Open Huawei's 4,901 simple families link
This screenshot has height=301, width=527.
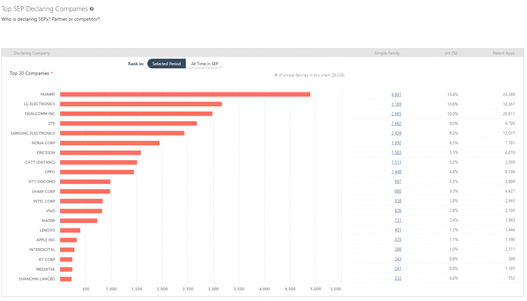(395, 94)
